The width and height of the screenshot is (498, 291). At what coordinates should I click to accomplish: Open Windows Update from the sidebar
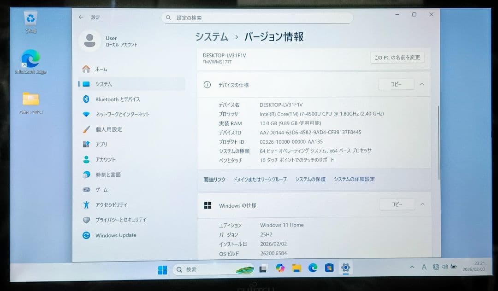[x=116, y=235]
